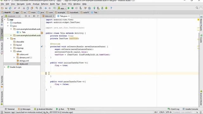Open Android Device Monitor icon
Screen dimensions: 203x114
[x=106, y=8]
